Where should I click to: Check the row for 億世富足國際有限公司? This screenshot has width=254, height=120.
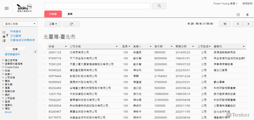40,70
